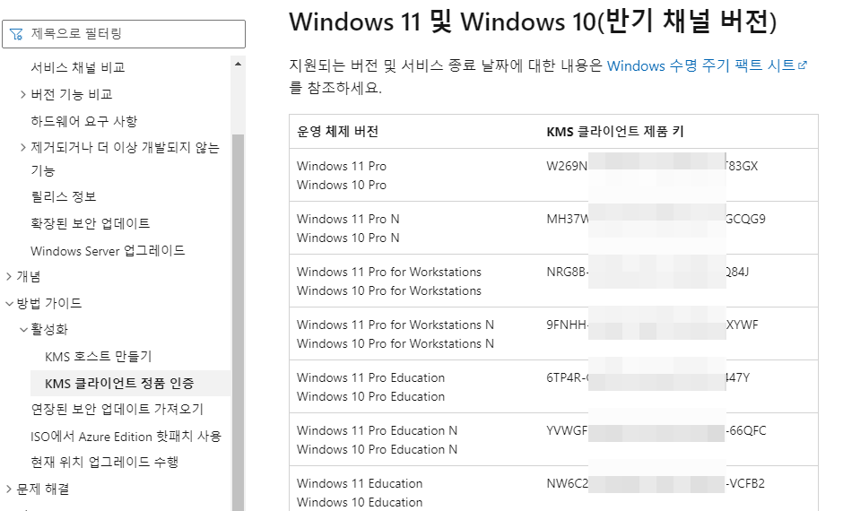Open 'Windows 수명 주기 팩트 시트' link

[x=701, y=65]
